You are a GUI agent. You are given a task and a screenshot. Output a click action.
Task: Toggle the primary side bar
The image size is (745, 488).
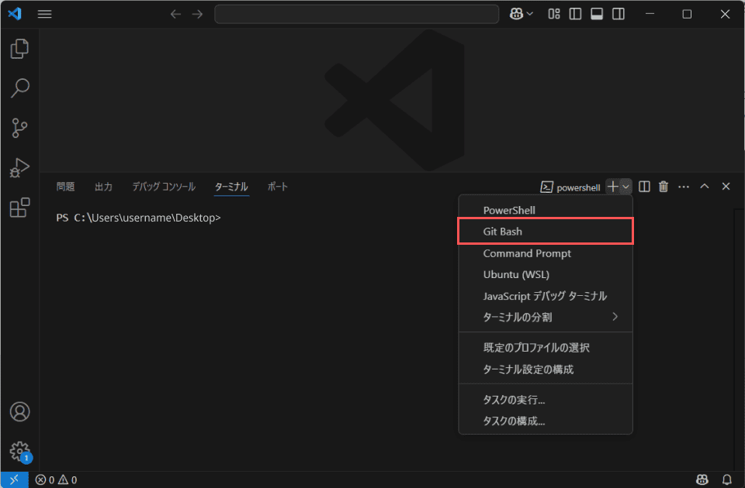(x=575, y=14)
